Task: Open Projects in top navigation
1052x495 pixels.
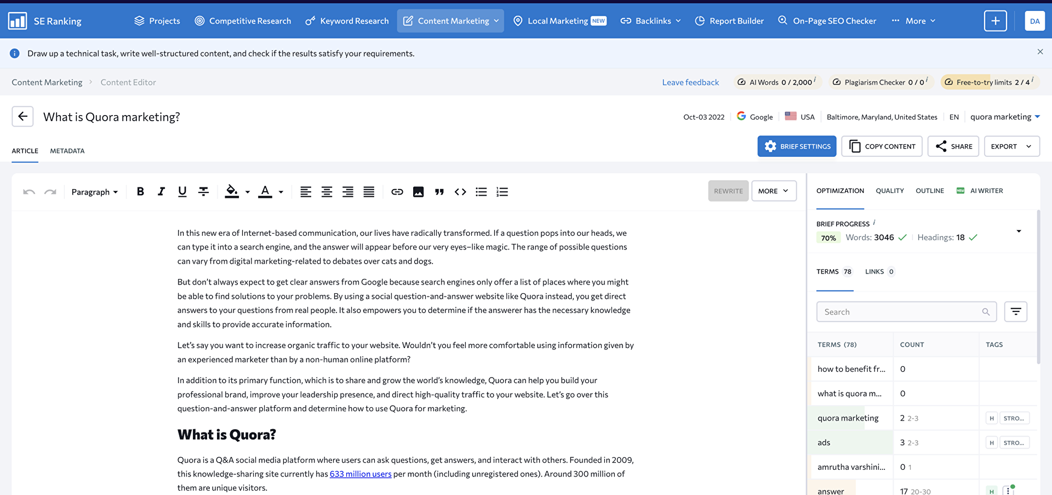Action: (157, 21)
